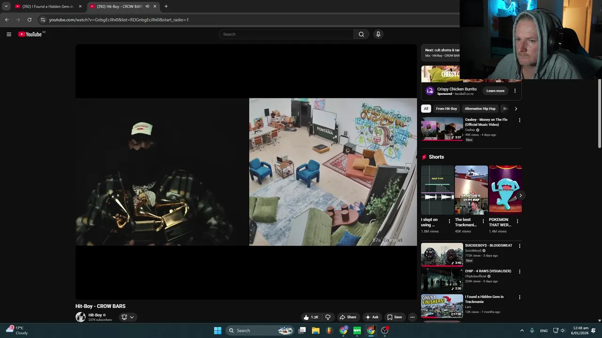Open options for CHIP 4 RAWS video

click(x=520, y=272)
